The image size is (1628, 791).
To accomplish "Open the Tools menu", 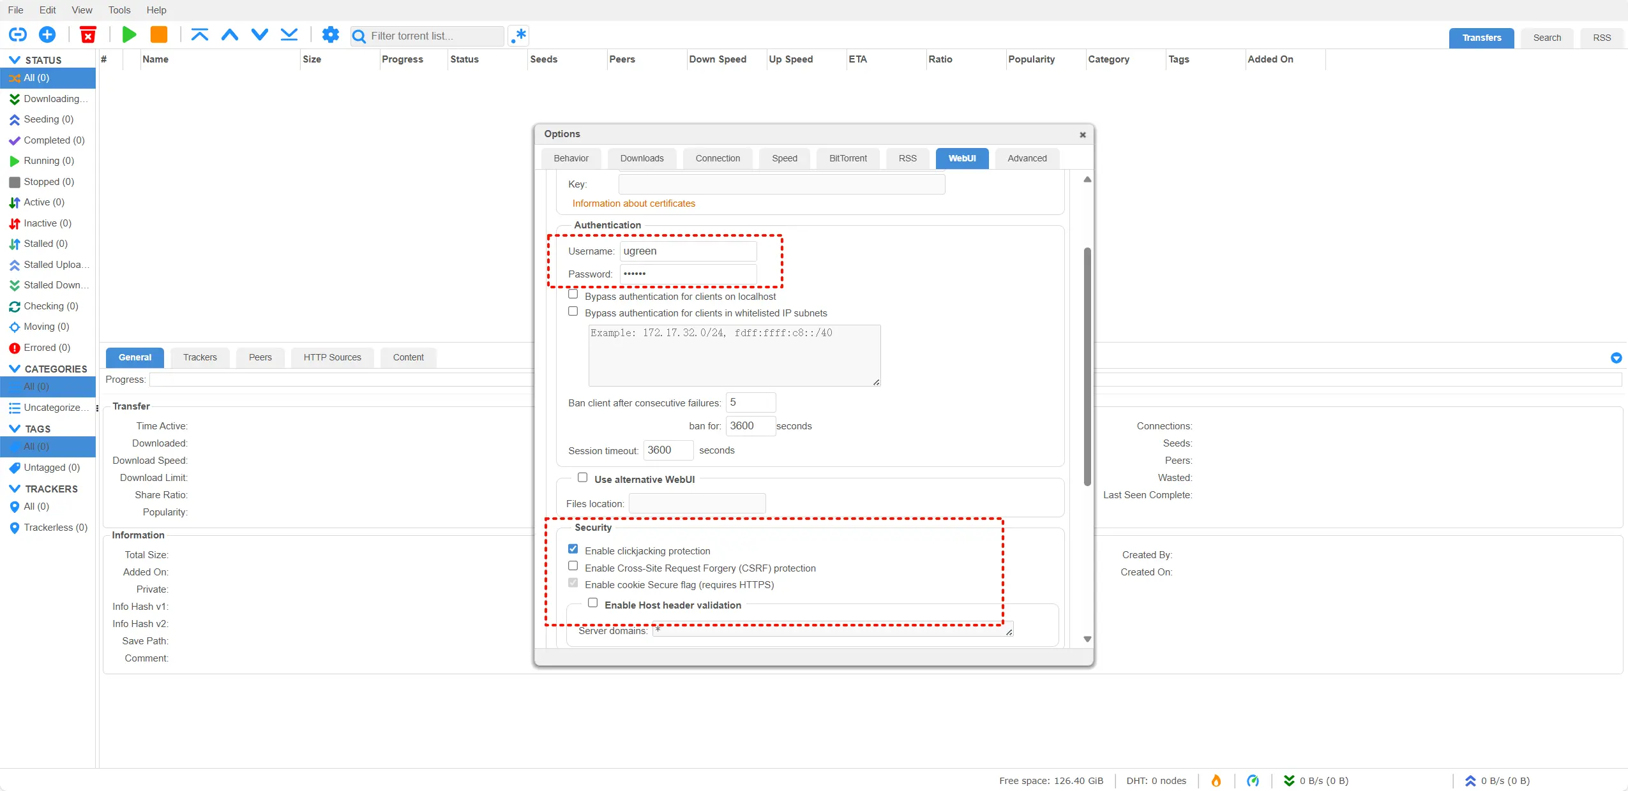I will point(119,10).
